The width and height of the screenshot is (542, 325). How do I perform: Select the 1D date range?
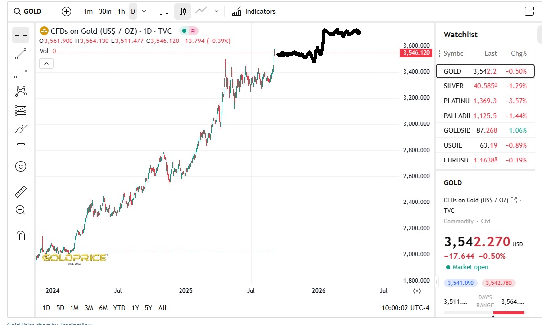click(46, 308)
